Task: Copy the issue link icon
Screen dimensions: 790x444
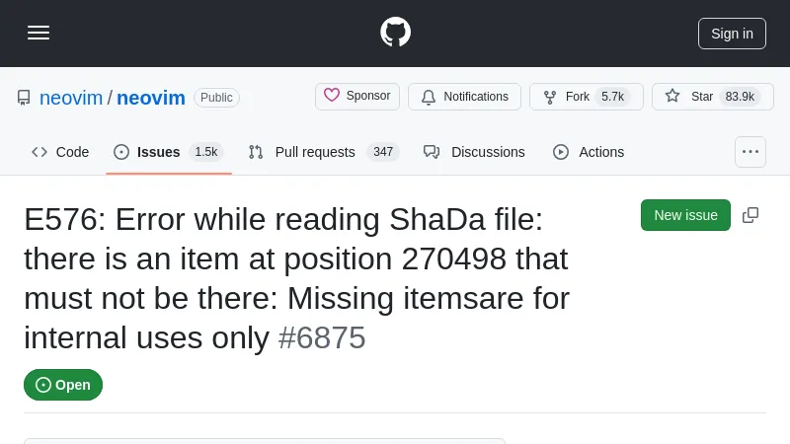Action: point(750,215)
